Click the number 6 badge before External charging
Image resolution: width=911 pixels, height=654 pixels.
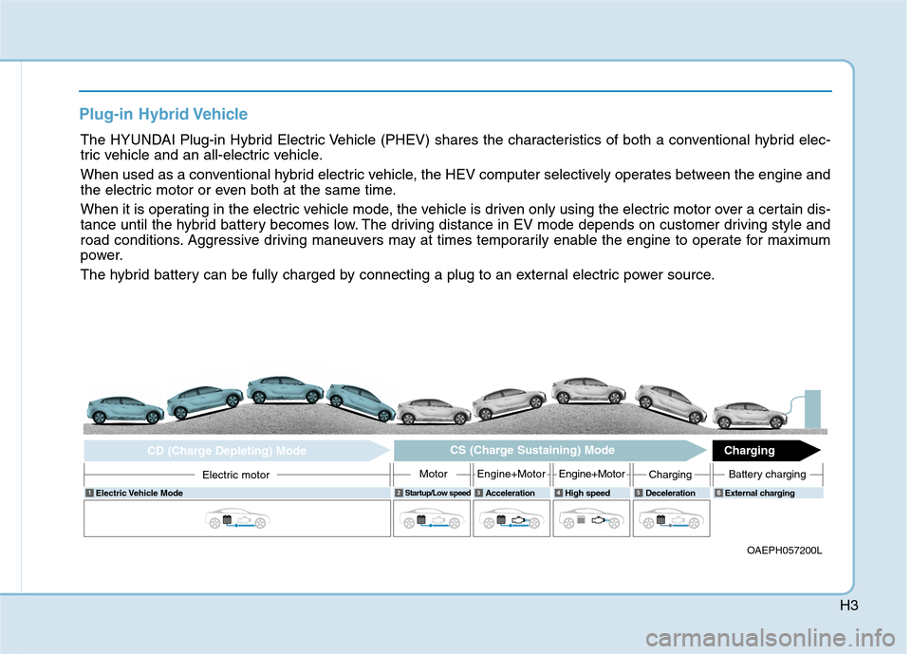[x=718, y=493]
